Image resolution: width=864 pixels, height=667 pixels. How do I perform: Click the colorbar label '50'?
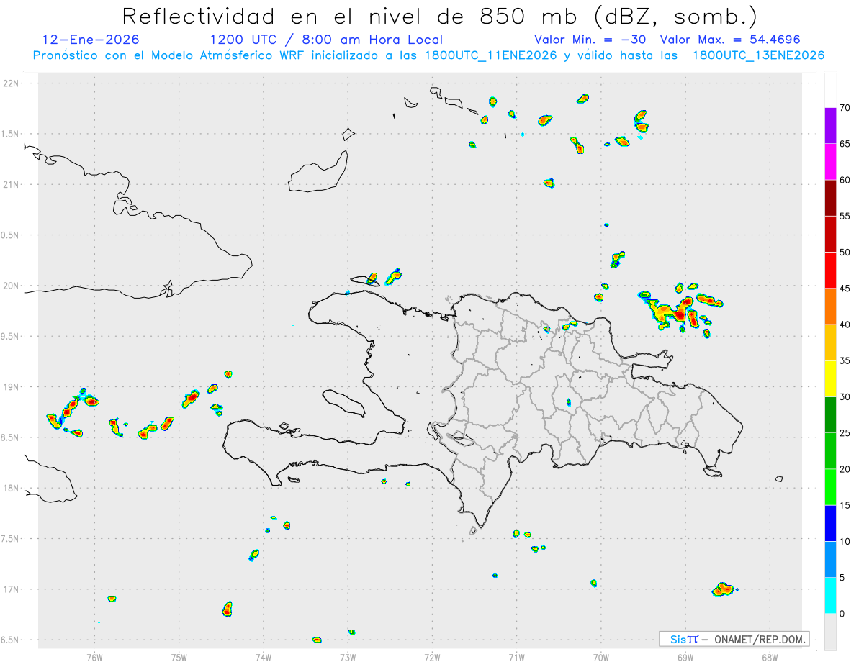[x=845, y=253]
